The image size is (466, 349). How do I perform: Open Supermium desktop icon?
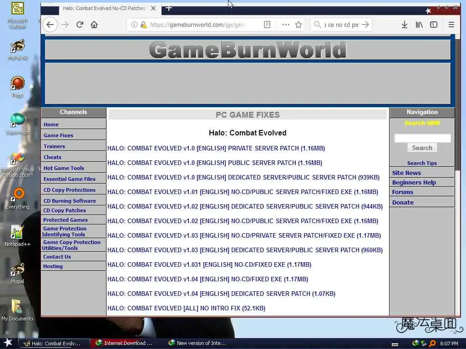(17, 124)
